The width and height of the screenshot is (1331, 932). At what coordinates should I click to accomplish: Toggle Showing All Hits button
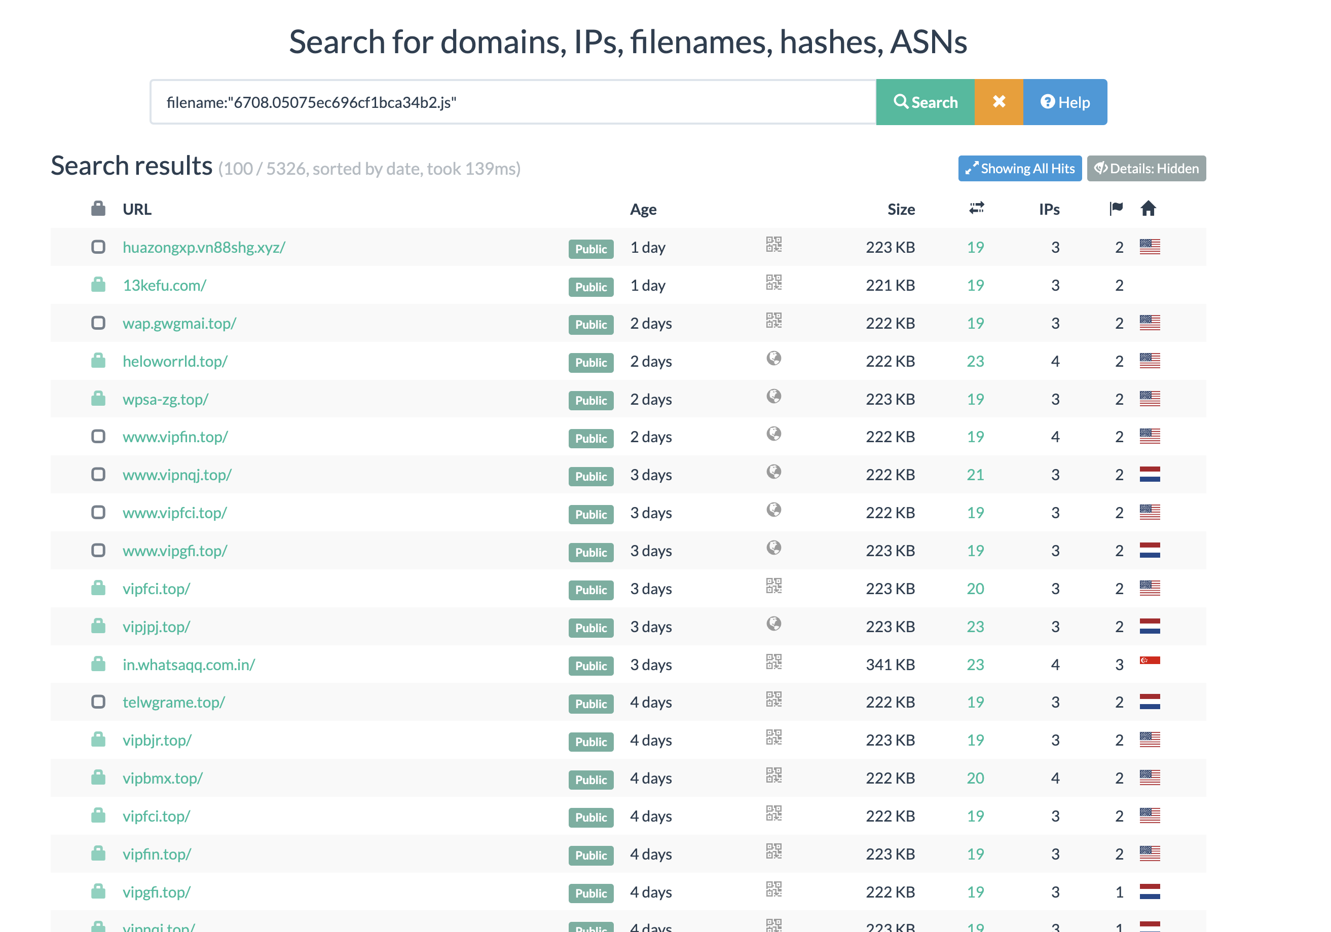click(1019, 169)
